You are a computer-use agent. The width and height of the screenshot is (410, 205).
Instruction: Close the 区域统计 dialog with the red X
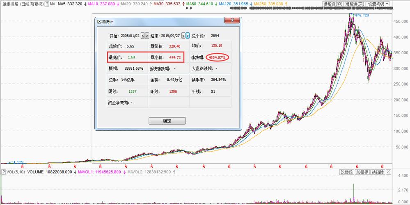tap(232, 20)
